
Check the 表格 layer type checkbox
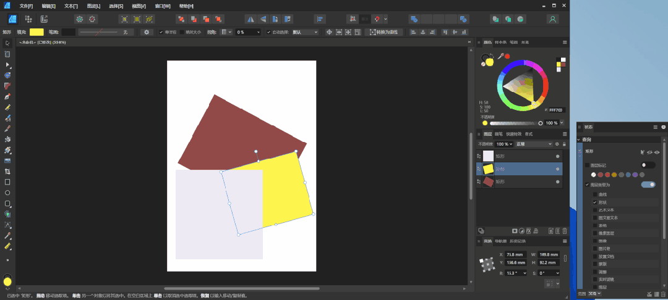[x=595, y=225]
